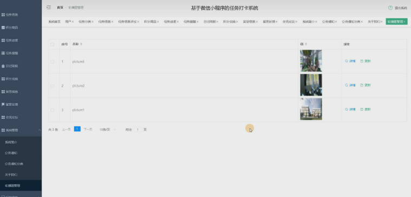View 详情 for the picture2 row

click(350, 85)
